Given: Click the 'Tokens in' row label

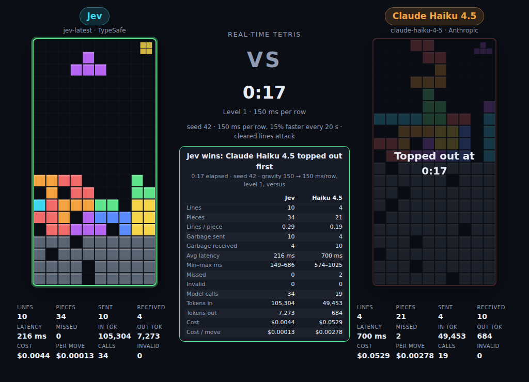Looking at the screenshot, I should (199, 304).
